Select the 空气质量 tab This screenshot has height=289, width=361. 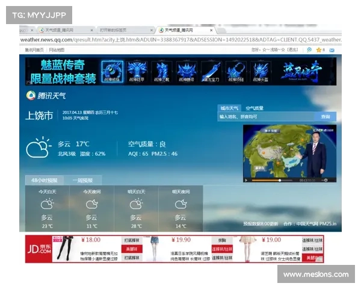pyautogui.click(x=254, y=108)
